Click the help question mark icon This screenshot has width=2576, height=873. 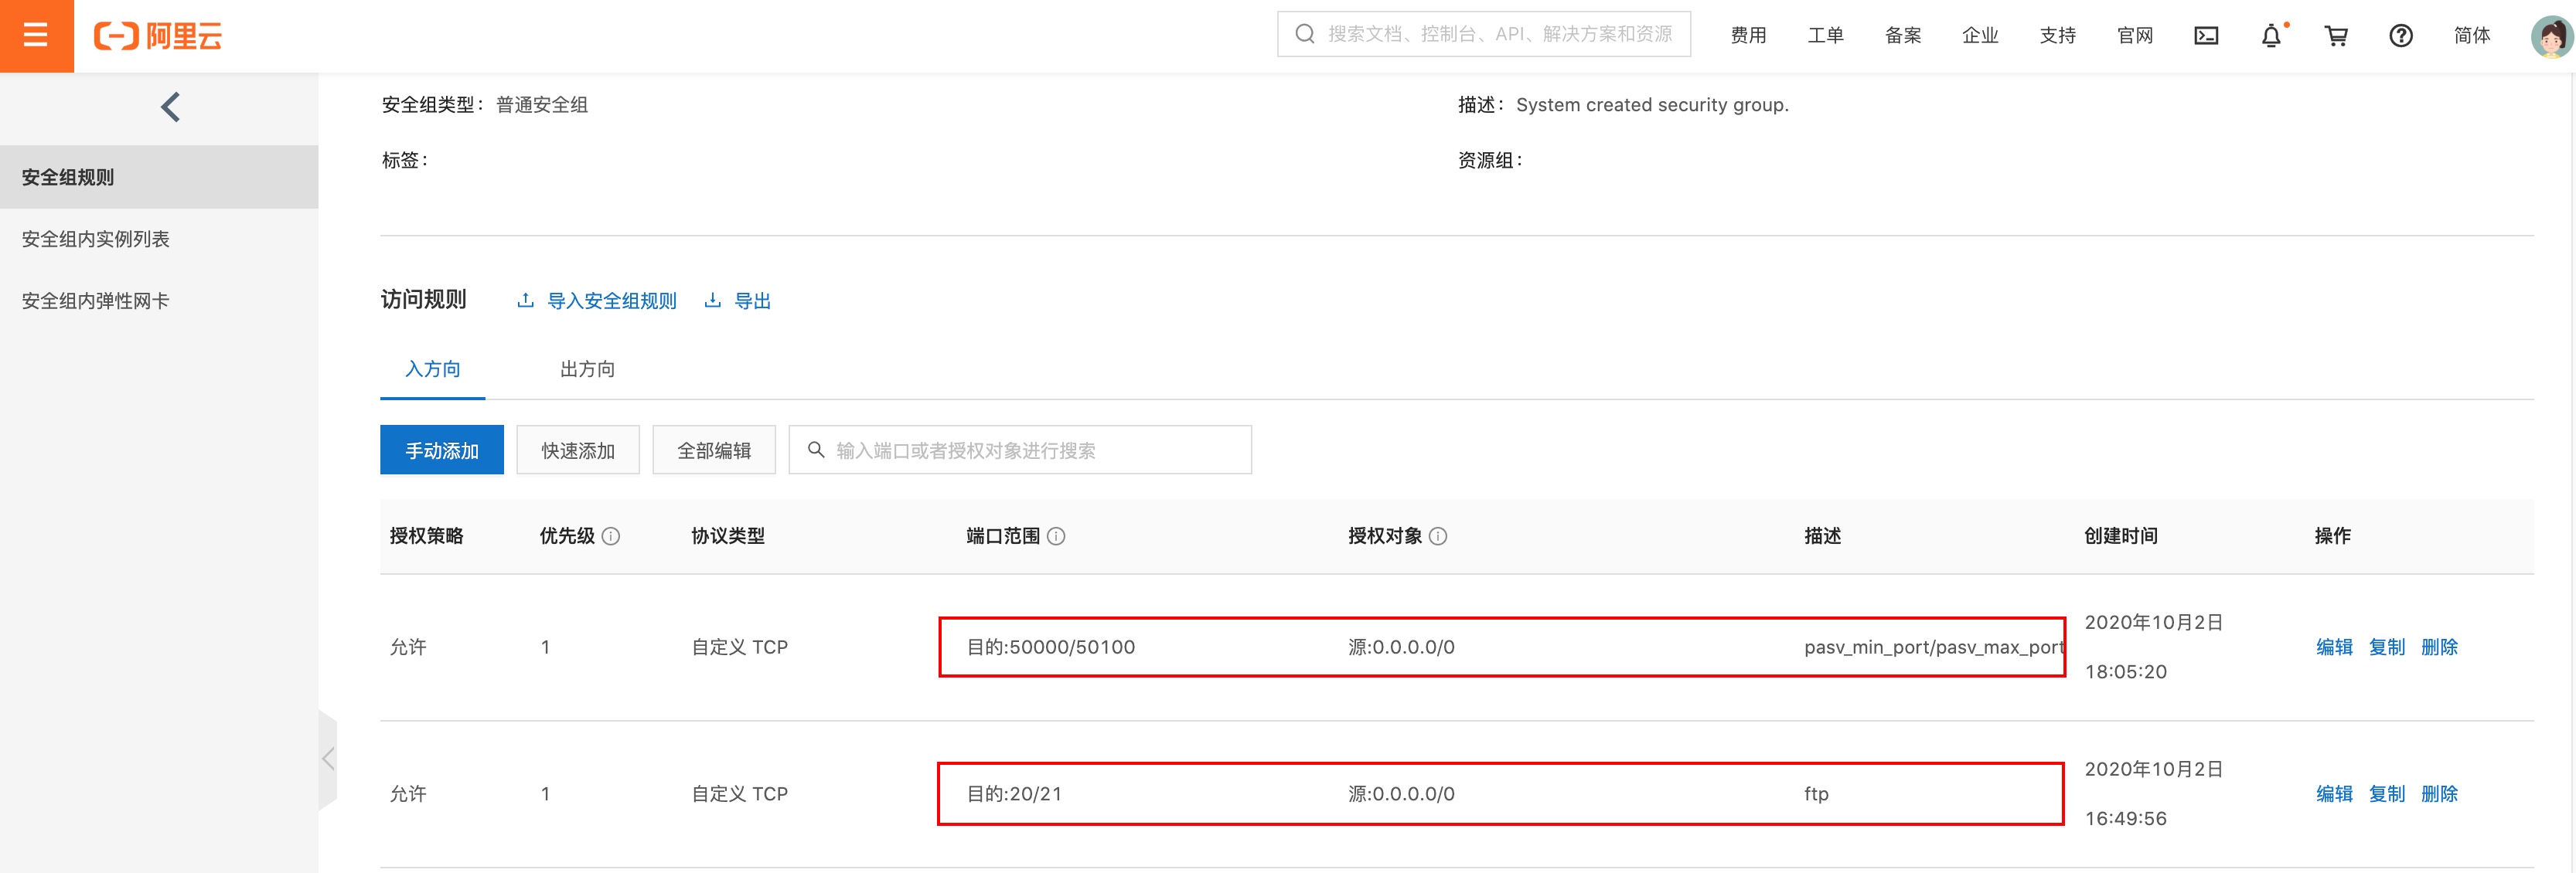point(2400,36)
